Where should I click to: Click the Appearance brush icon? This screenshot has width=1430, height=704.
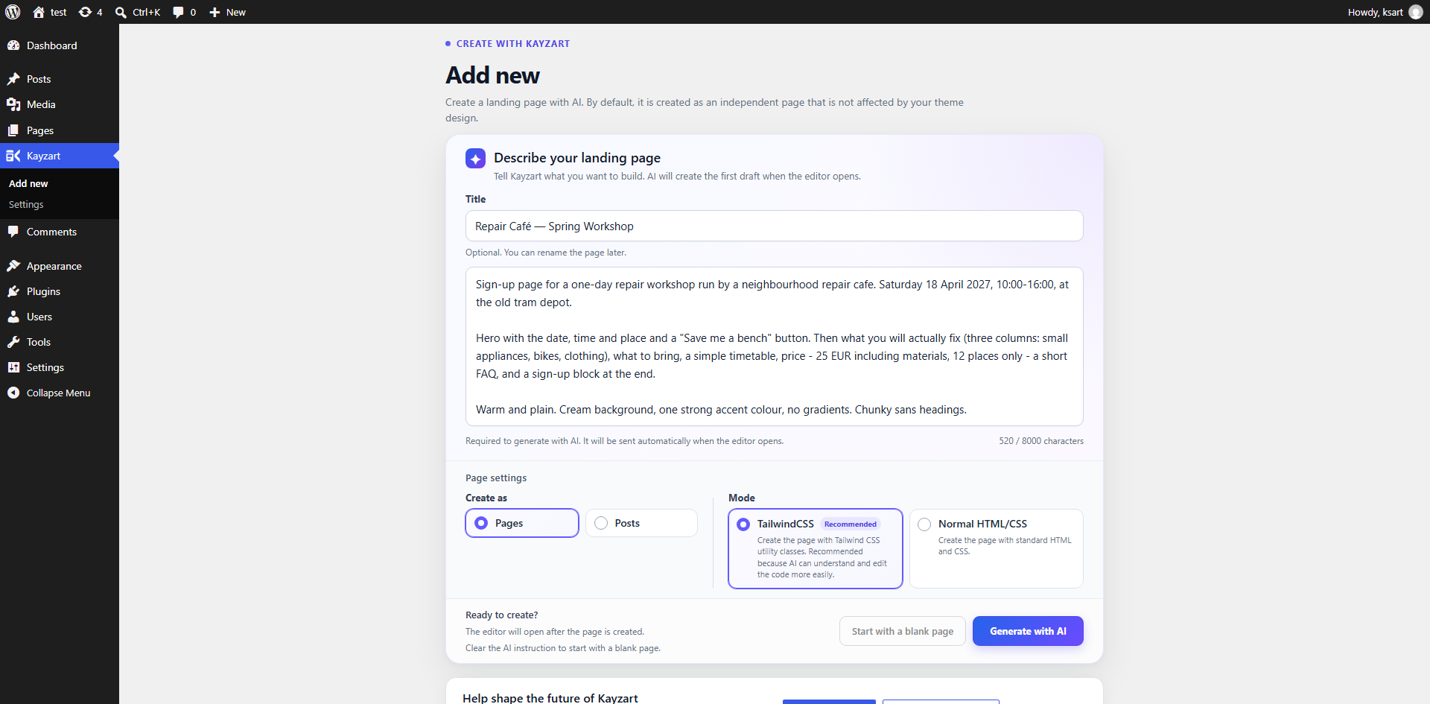click(13, 266)
